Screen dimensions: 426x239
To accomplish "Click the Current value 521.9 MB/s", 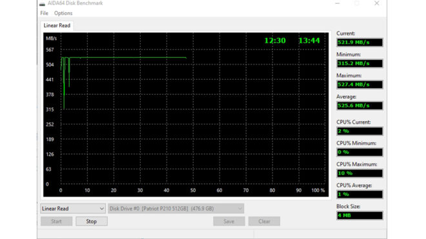I will click(x=360, y=43).
